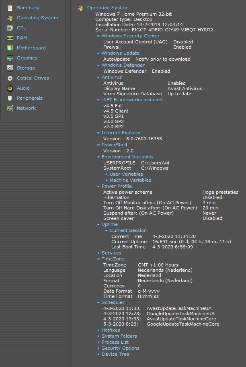
Task: Switch to Operating System sidebar section
Action: pos(37,18)
